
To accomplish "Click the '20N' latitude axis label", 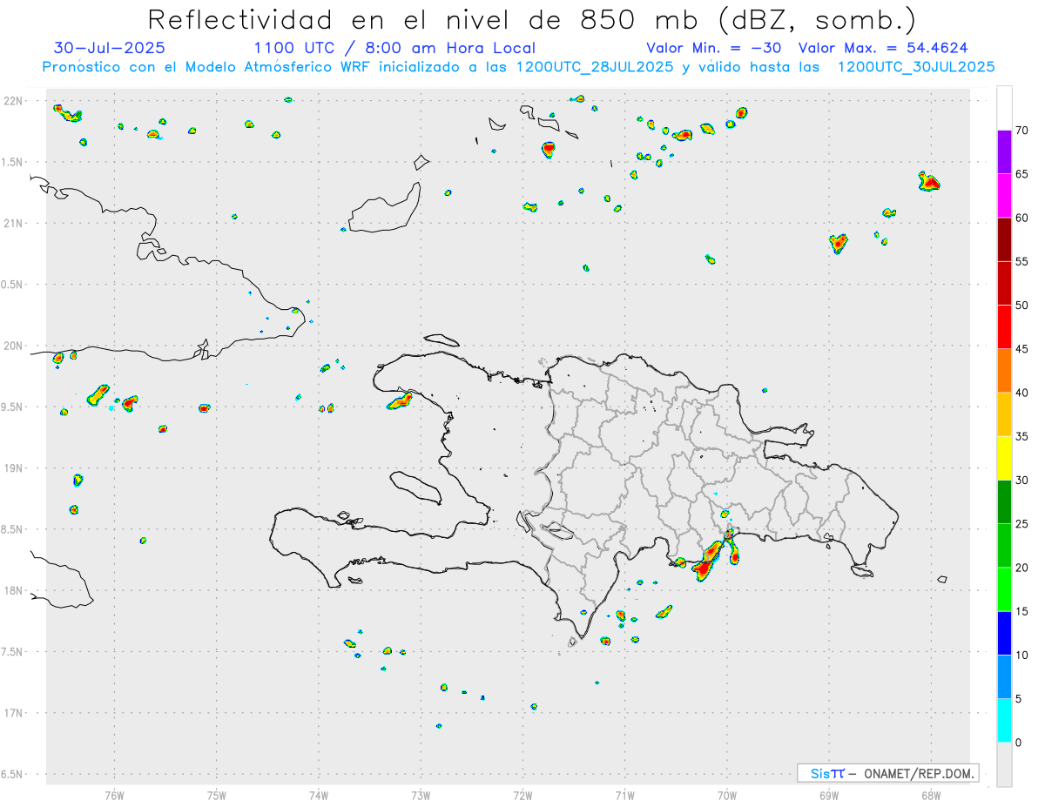I will (15, 346).
